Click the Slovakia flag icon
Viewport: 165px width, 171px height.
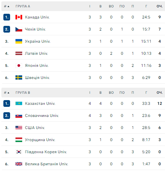[19, 116]
